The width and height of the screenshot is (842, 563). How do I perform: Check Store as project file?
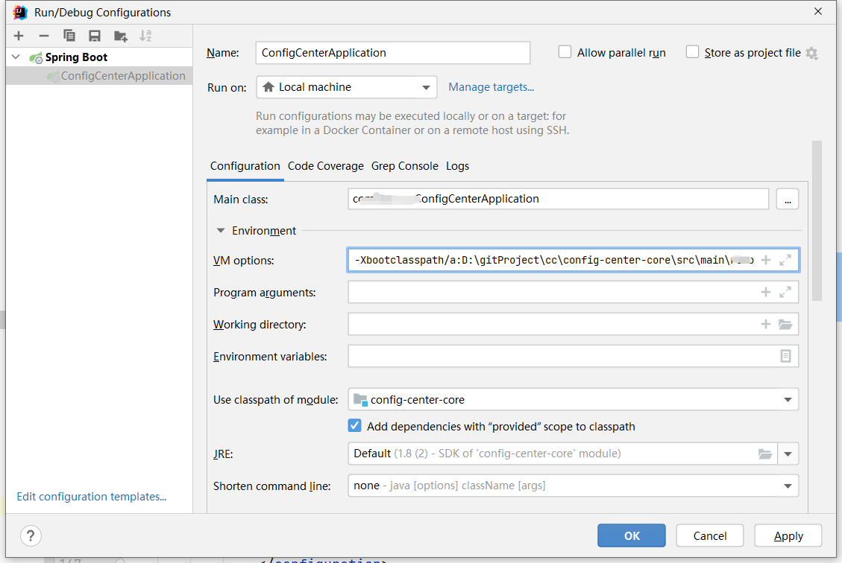coord(693,52)
